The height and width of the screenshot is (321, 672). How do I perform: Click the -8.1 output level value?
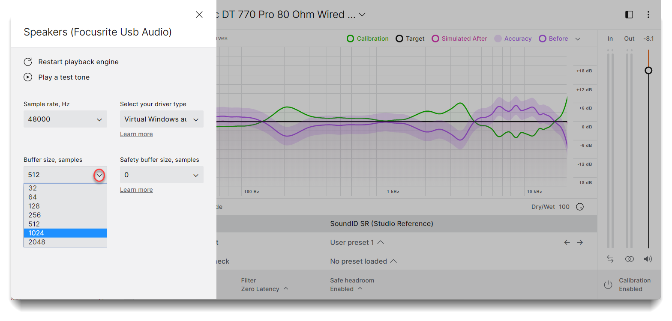point(648,39)
